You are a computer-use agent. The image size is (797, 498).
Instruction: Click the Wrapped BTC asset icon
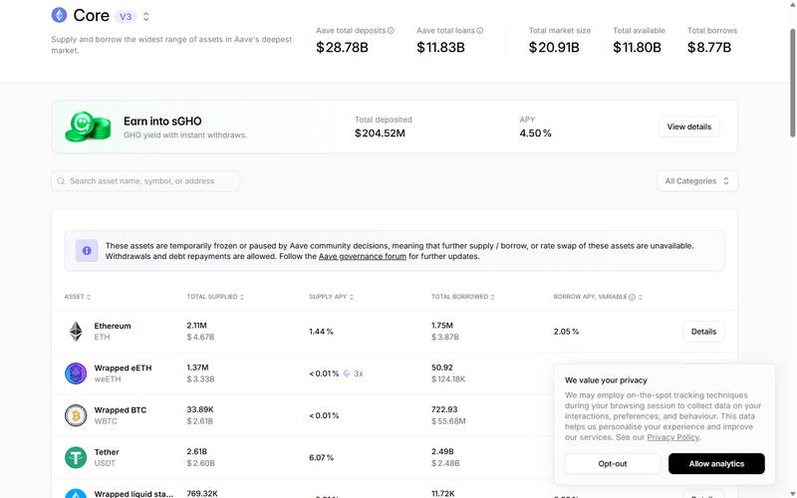76,415
